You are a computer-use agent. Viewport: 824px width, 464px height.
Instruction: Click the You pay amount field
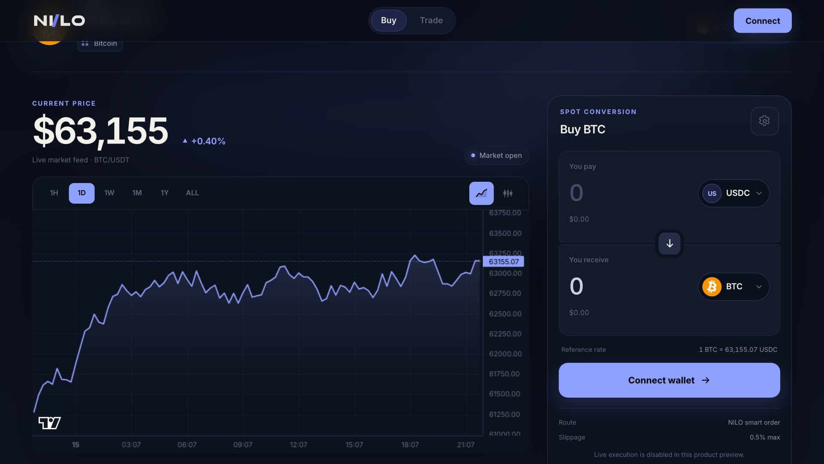[576, 192]
